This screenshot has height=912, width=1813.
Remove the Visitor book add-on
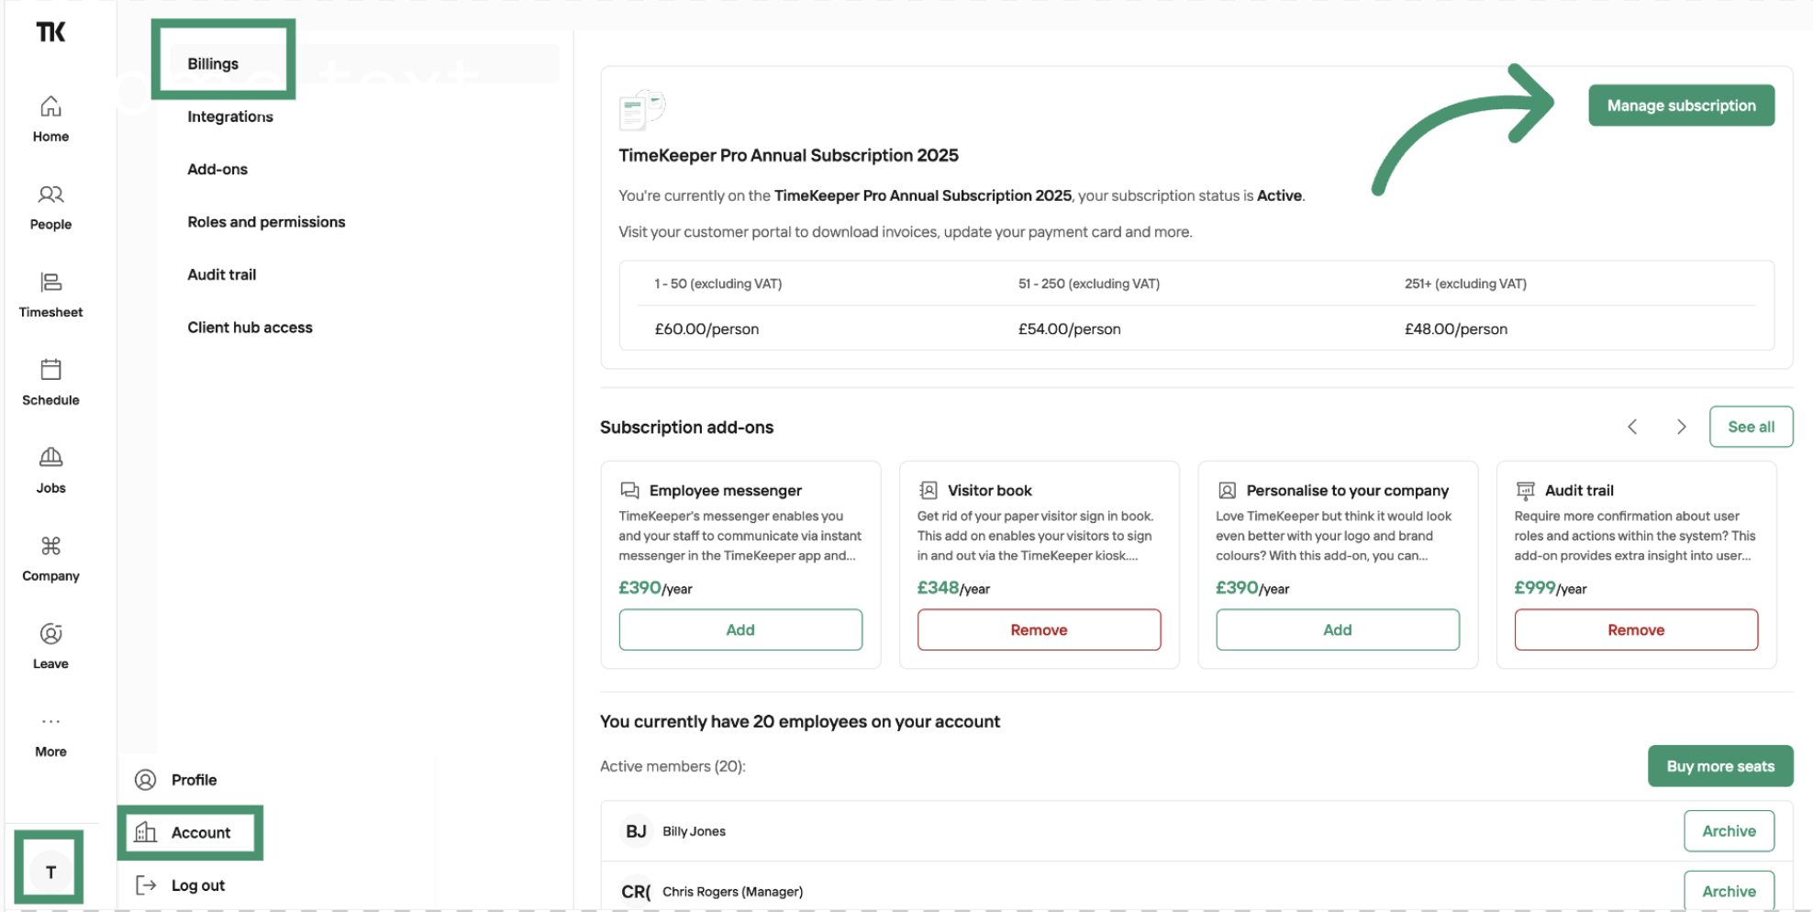1039,629
